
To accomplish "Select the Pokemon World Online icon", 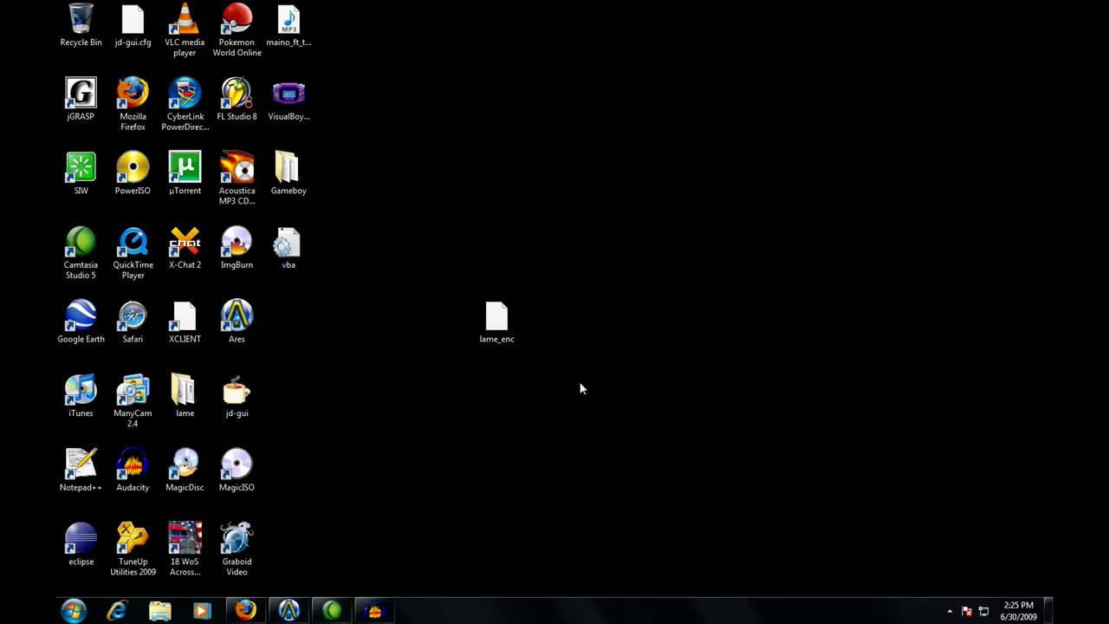I will click(x=237, y=30).
